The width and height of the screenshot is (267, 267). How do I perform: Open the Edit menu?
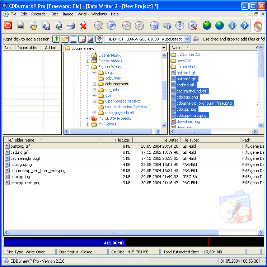click(x=24, y=14)
